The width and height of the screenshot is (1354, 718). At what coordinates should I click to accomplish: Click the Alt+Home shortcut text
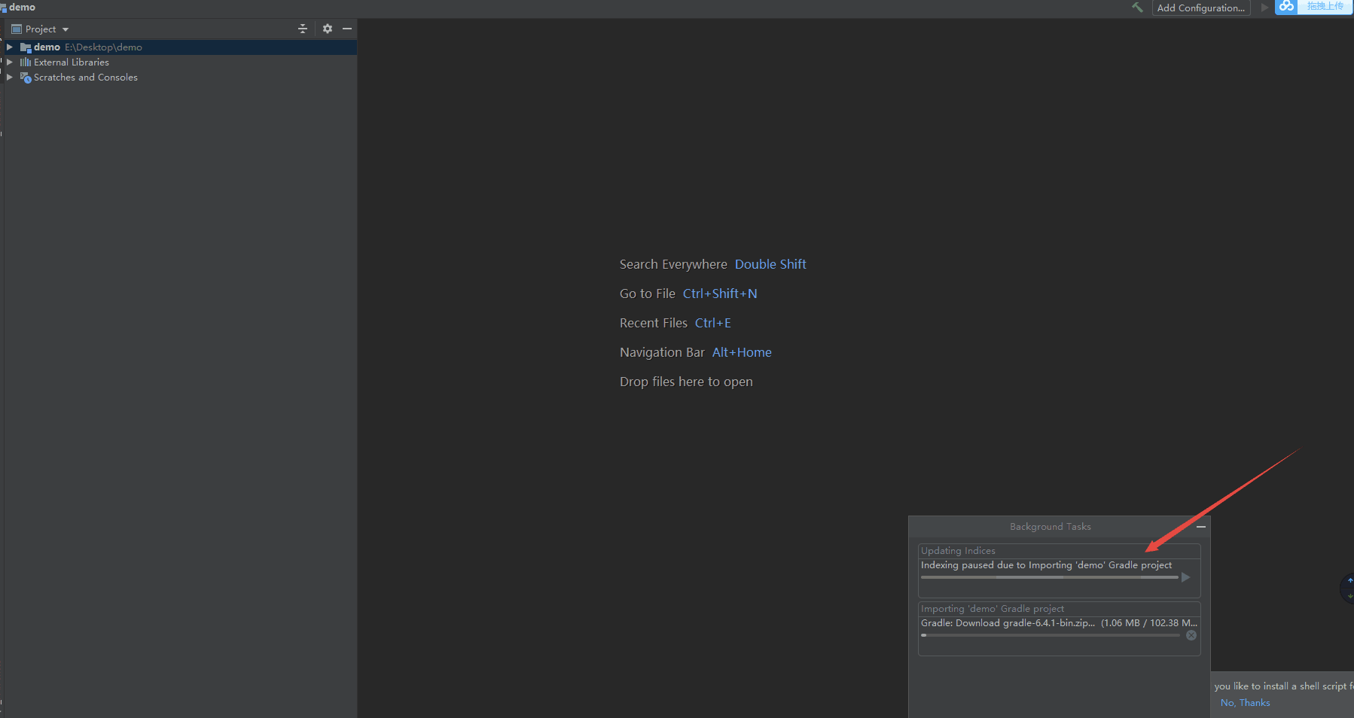click(742, 352)
